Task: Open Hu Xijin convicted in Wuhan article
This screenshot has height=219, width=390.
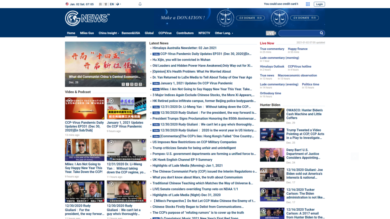Action: click(x=181, y=60)
